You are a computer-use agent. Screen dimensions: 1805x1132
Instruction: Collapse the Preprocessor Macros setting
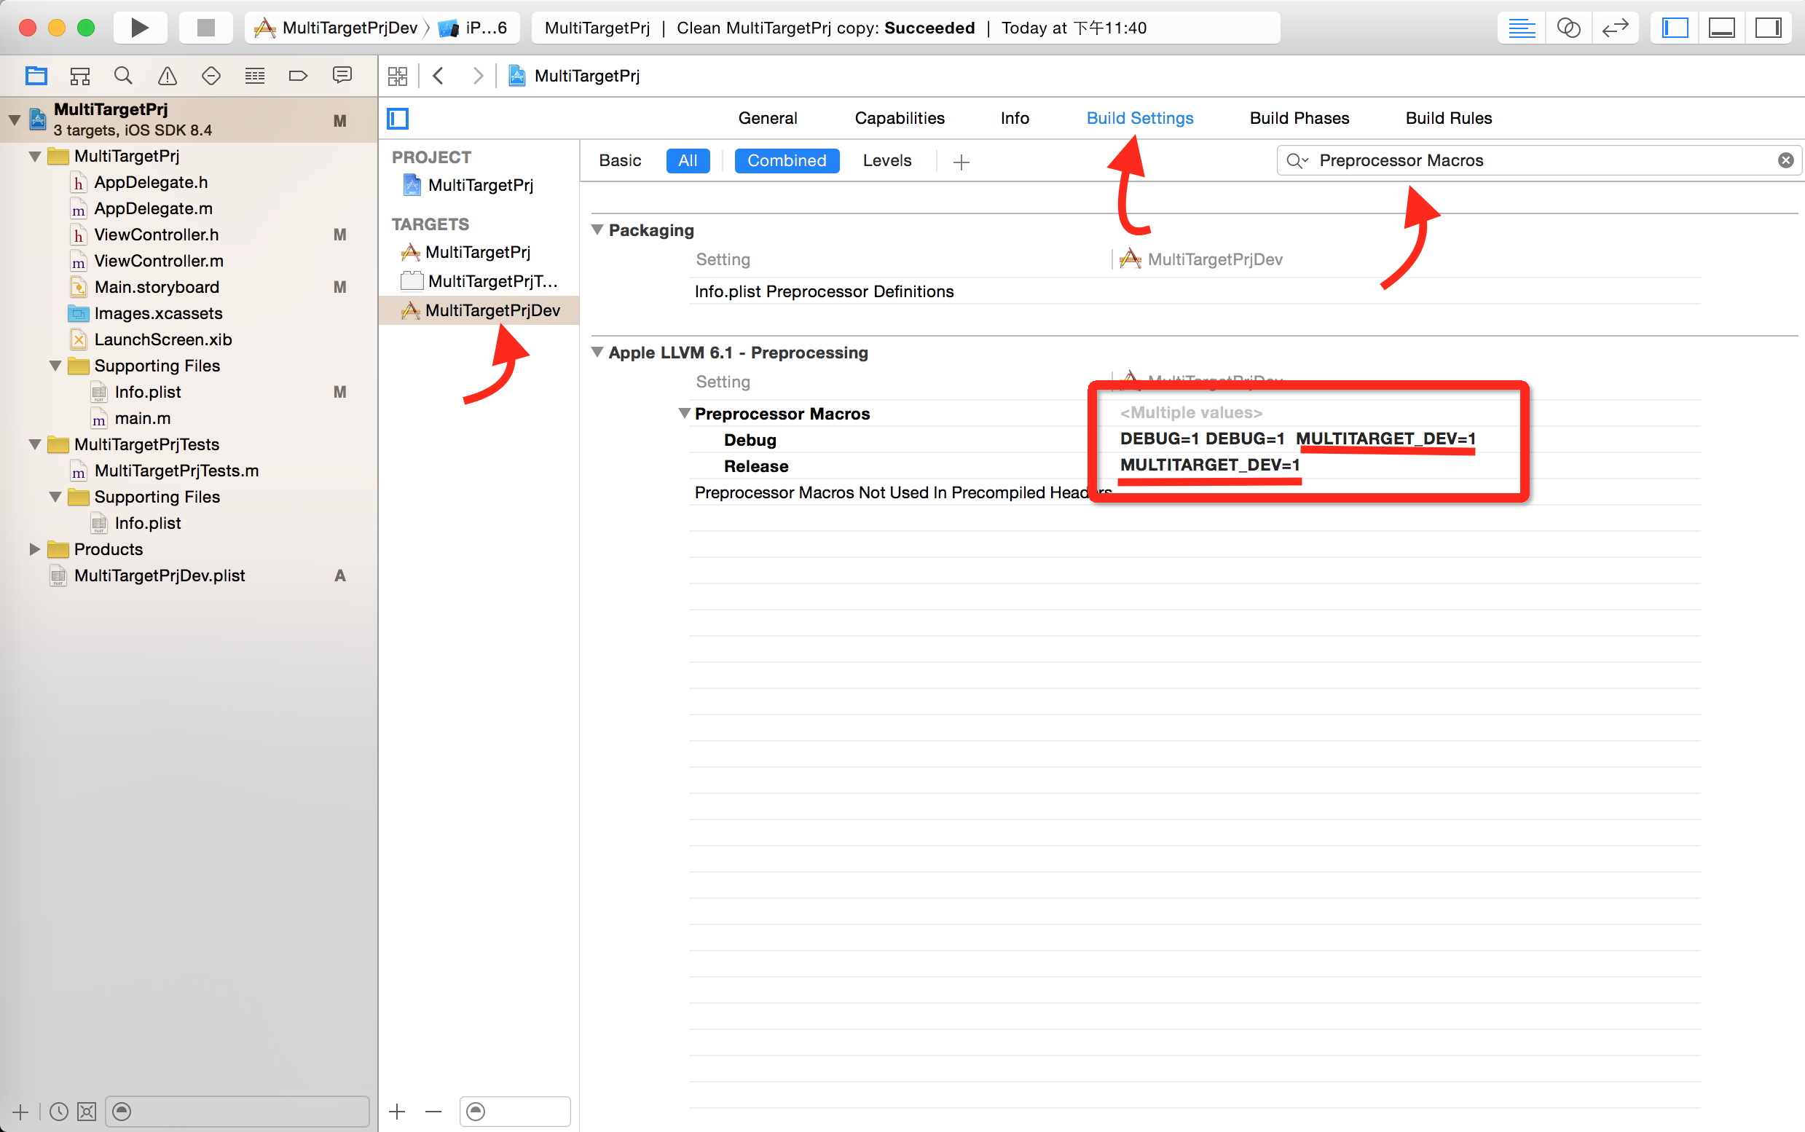(x=684, y=413)
